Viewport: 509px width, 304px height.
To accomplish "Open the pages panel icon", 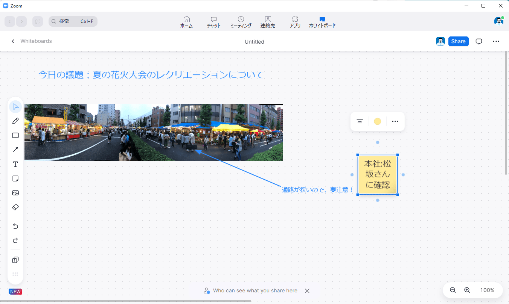I will (x=15, y=260).
